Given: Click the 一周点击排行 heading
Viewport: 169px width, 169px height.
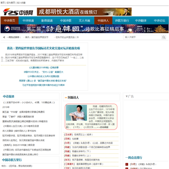Looking at the screenshot, I should (x=134, y=158).
